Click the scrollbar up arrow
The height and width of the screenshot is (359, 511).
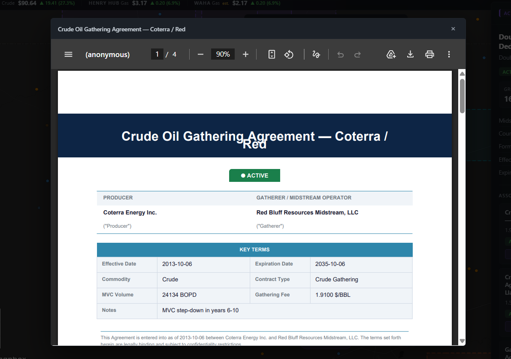462,74
